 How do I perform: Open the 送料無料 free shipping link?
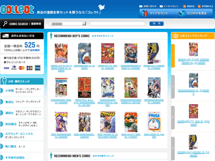pos(35,50)
